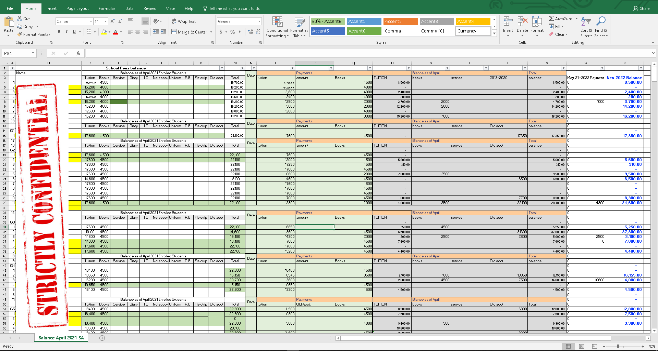Apply Accounting dollar number format
This screenshot has width=658, height=351.
221,32
